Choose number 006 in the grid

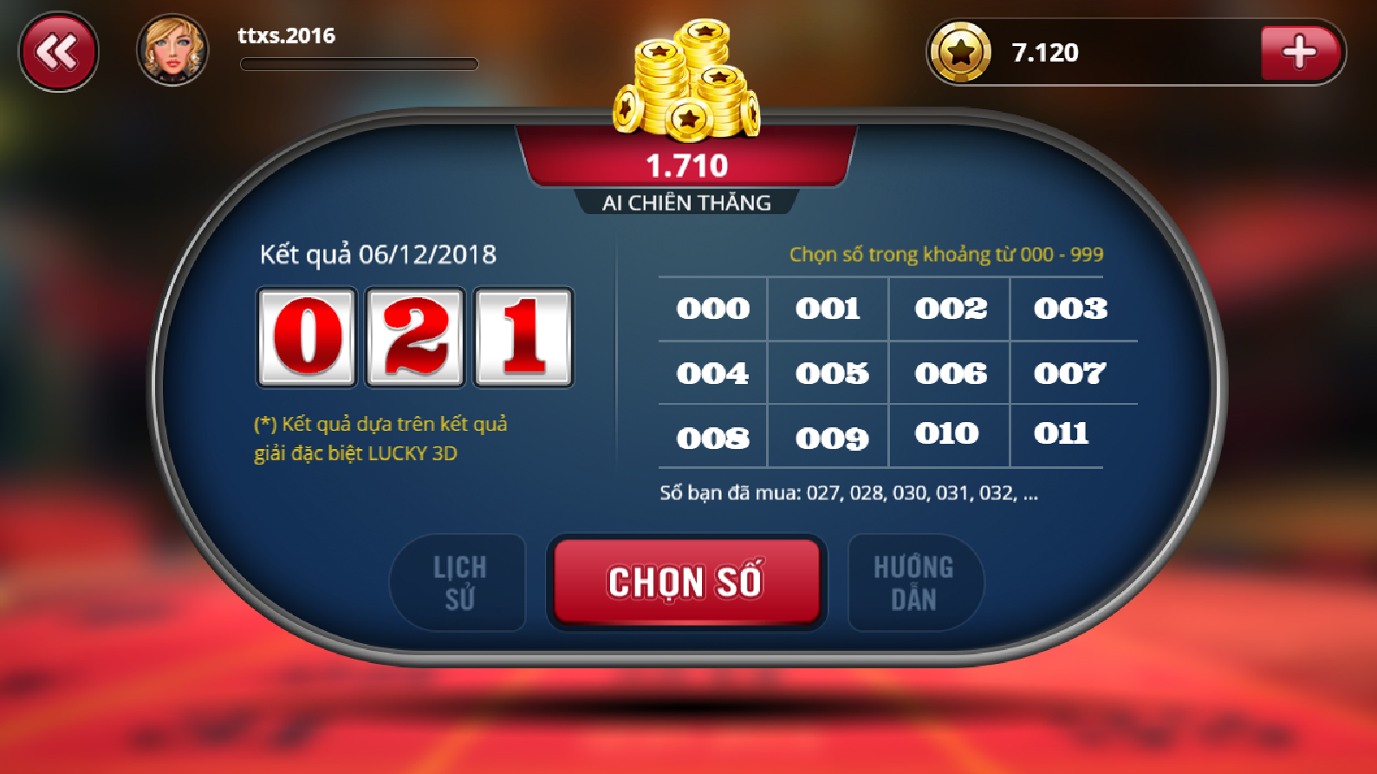pos(951,374)
